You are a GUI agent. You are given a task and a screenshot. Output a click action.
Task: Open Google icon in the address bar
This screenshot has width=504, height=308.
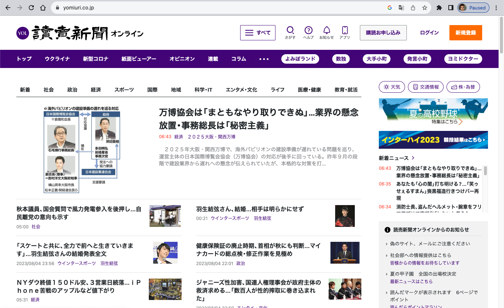(390, 8)
